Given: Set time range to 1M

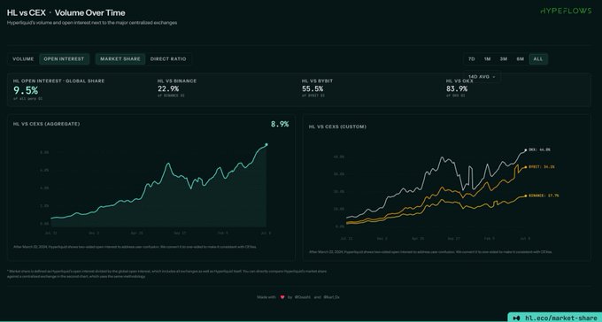Looking at the screenshot, I should point(487,59).
